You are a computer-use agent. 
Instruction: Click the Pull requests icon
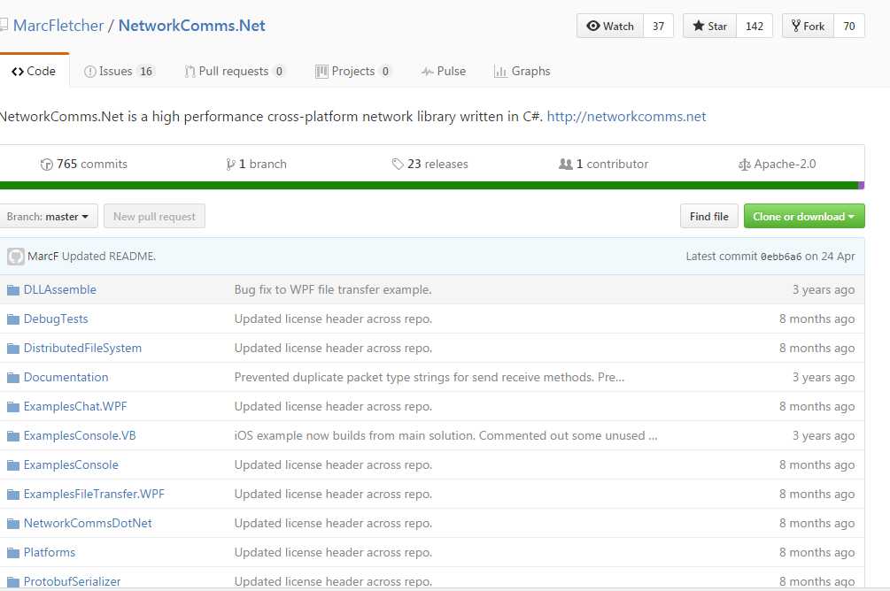click(x=190, y=72)
